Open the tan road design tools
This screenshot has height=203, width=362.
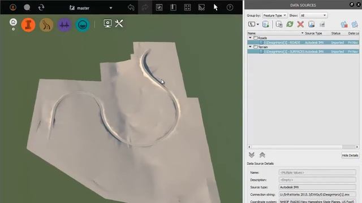[x=46, y=25]
